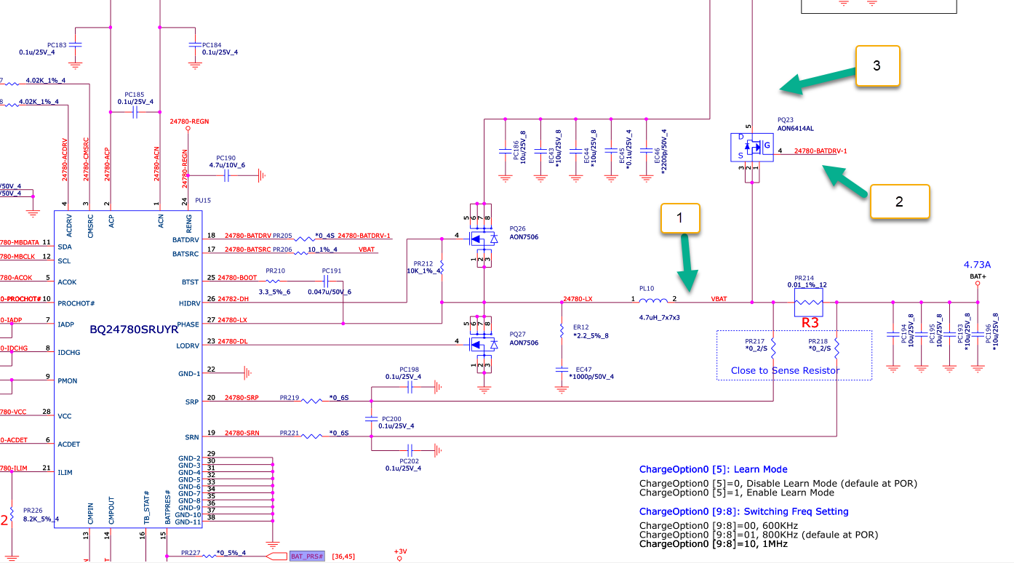The width and height of the screenshot is (1014, 563).
Task: Click the PR217 resistor symbol
Action: (x=773, y=350)
